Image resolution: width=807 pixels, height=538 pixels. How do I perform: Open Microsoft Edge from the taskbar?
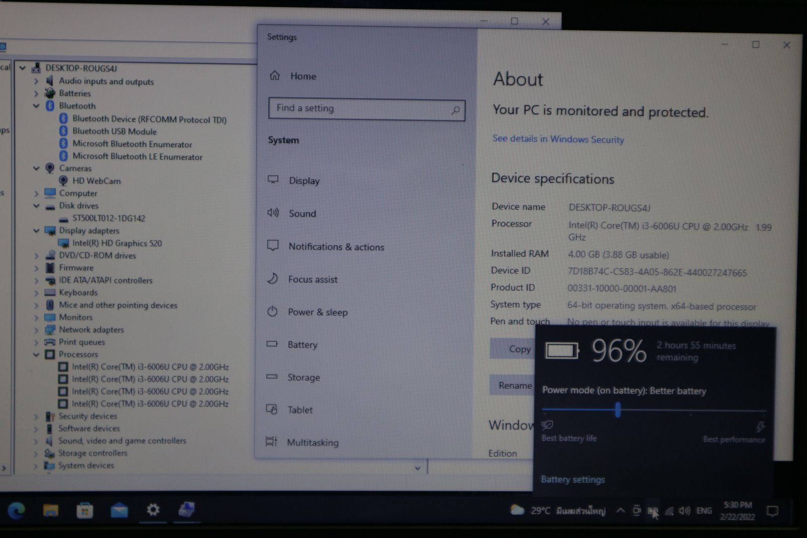coord(17,511)
